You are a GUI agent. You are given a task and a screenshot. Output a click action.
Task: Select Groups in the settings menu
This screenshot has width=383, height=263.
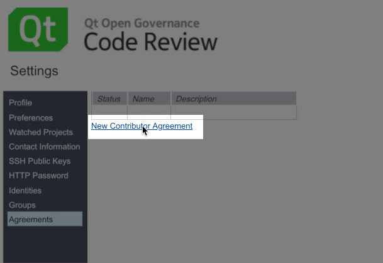[22, 205]
